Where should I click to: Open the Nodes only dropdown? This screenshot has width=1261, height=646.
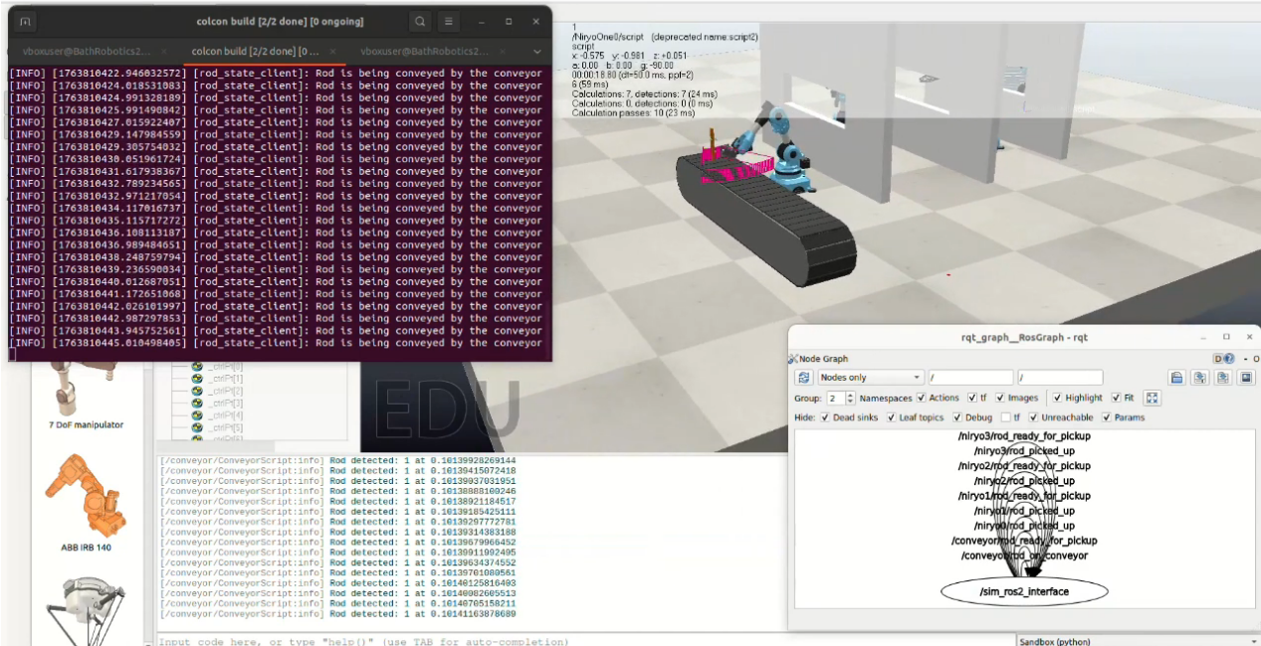[x=871, y=378]
